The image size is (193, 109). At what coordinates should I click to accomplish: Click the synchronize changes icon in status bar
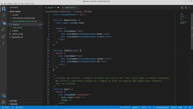[13, 107]
